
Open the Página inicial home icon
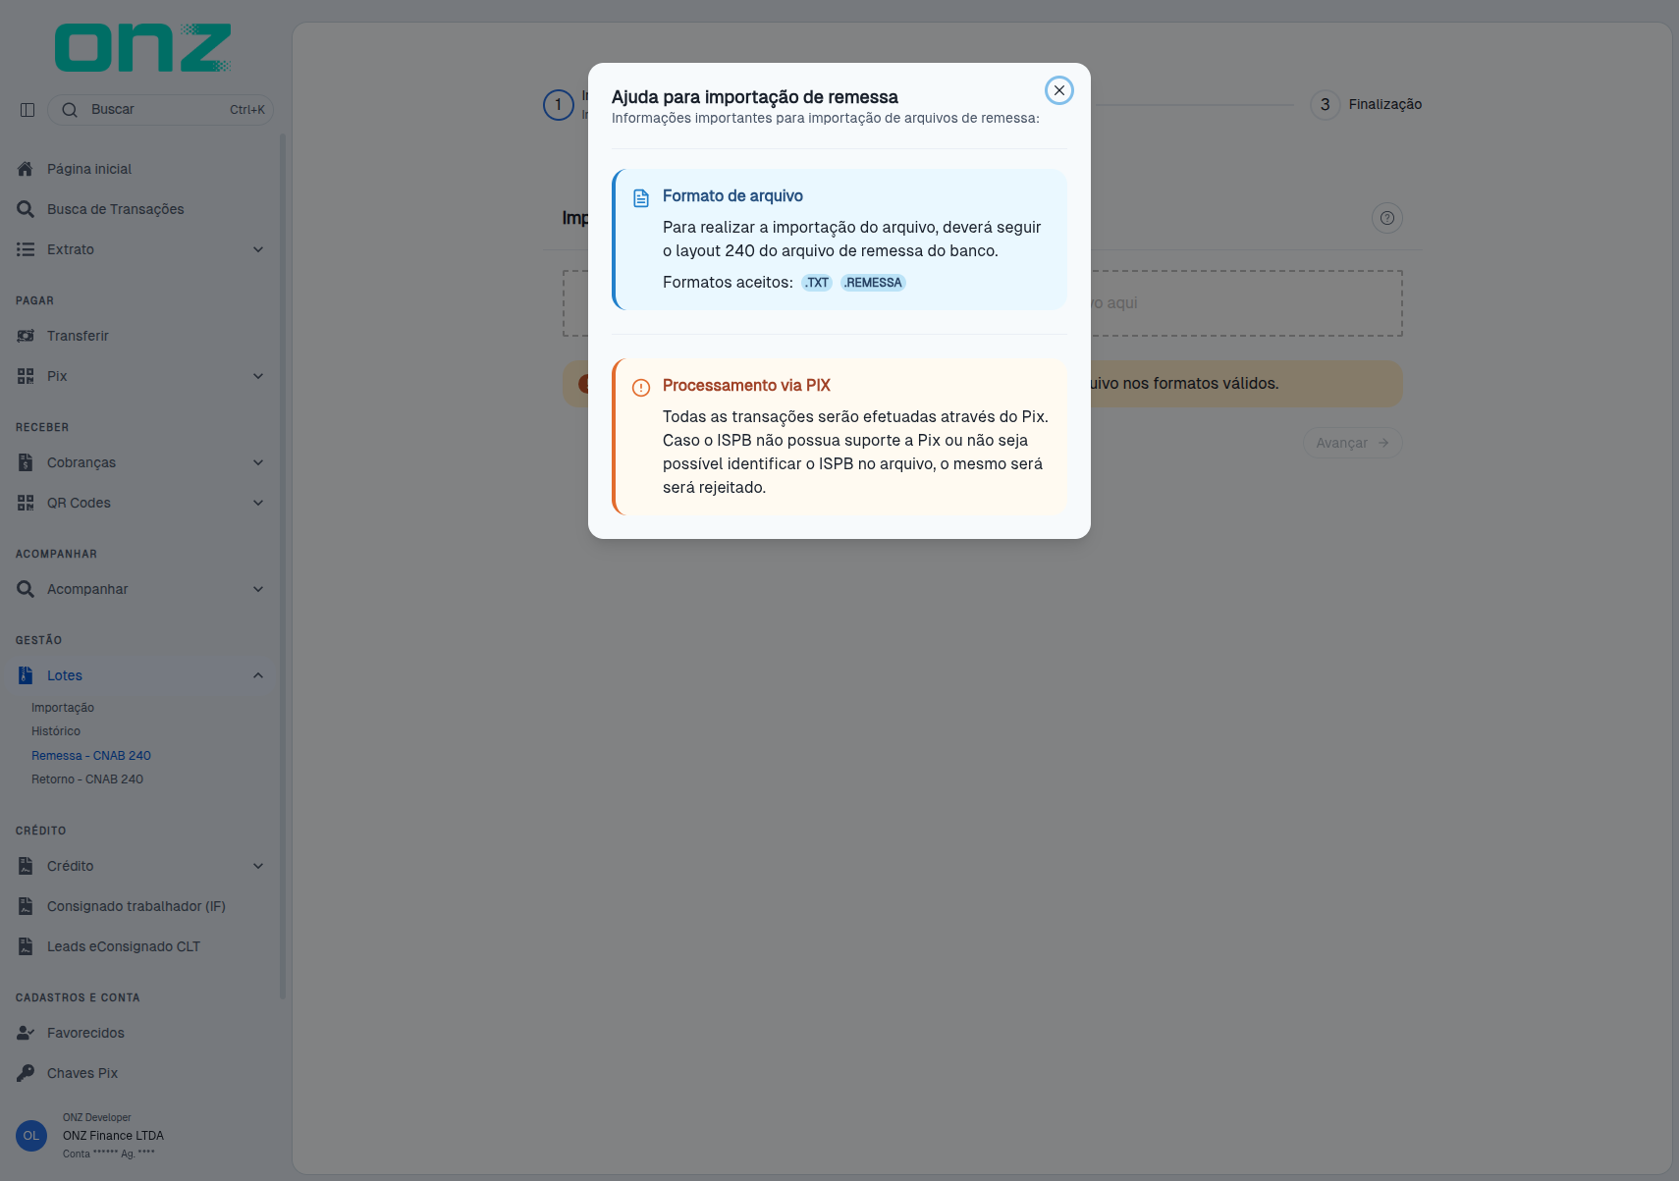[x=26, y=169]
